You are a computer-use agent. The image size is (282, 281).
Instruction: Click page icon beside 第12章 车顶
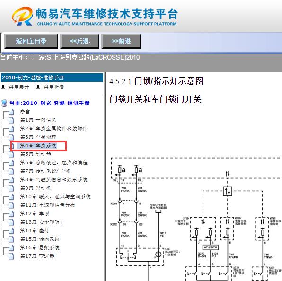[x=11, y=213]
